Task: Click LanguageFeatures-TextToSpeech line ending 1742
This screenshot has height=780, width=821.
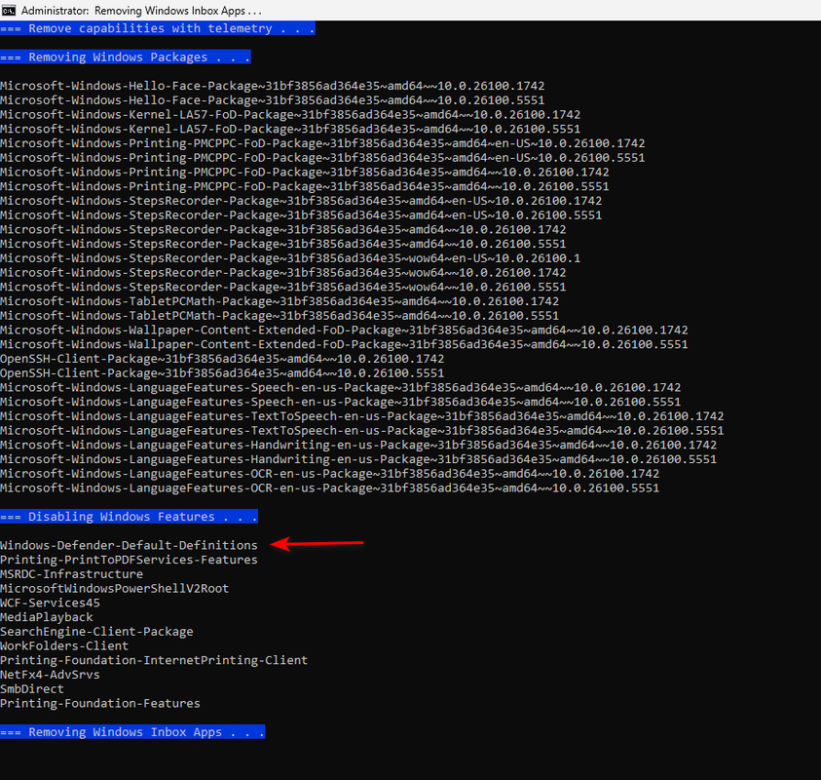Action: pos(362,416)
